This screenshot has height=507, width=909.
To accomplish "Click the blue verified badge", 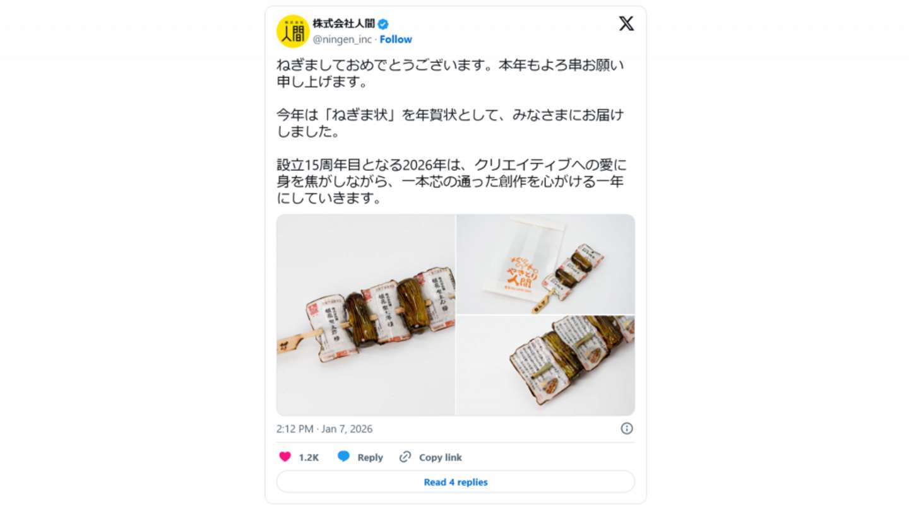I will 383,24.
